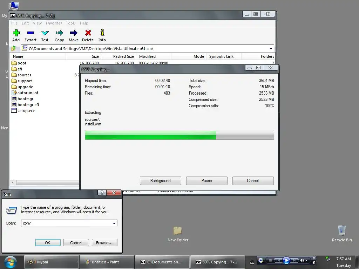Open the Windows Start orb
This screenshot has width=359, height=269.
[x=11, y=262]
